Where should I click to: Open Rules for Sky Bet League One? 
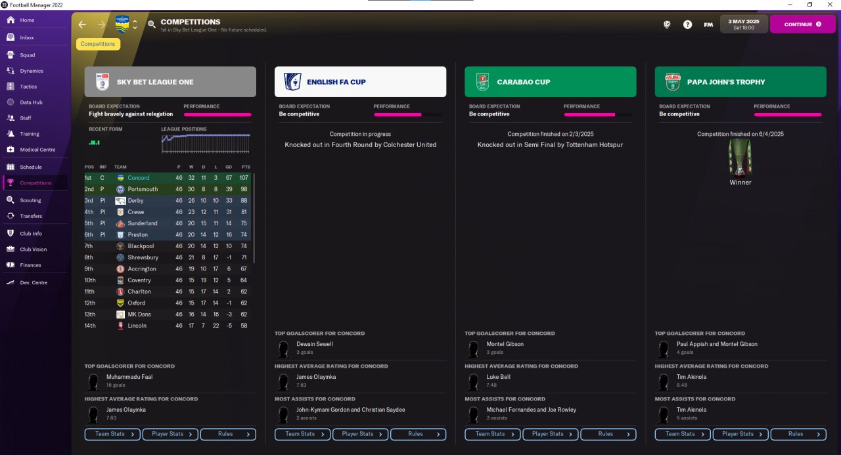(228, 434)
